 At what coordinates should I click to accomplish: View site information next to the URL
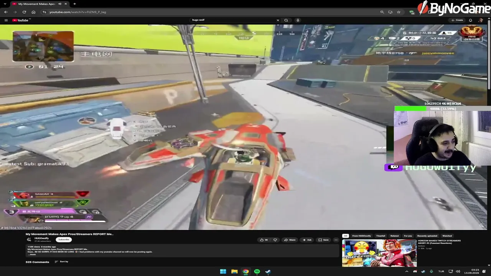44,12
